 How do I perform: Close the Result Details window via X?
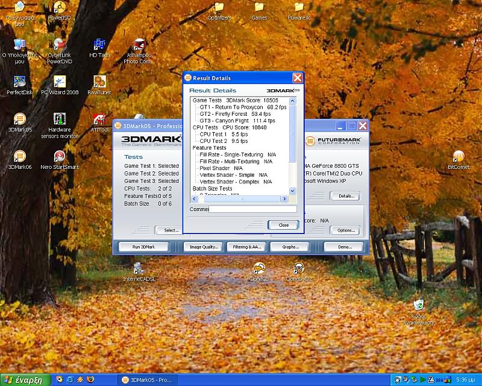[297, 78]
